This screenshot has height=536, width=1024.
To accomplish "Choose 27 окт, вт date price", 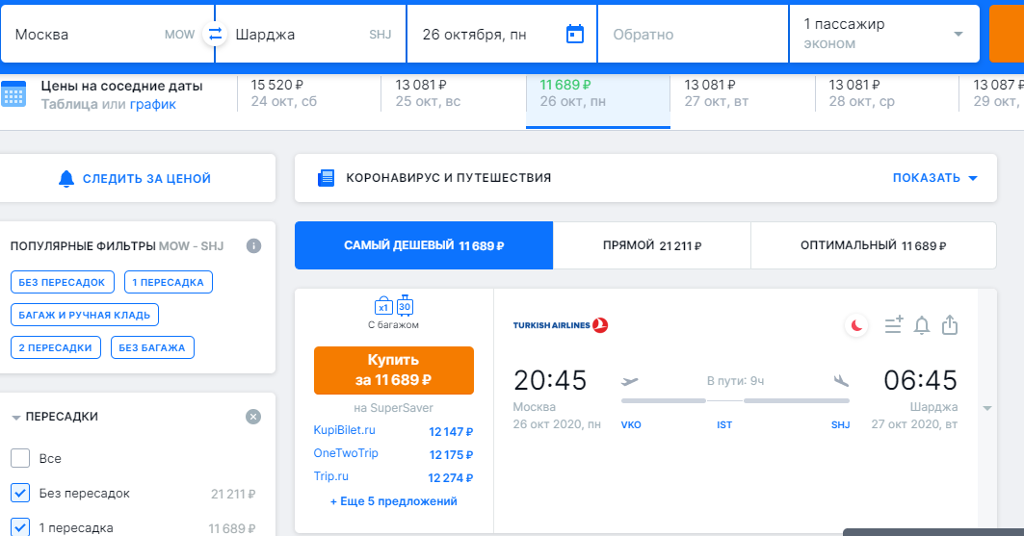I will coord(743,93).
